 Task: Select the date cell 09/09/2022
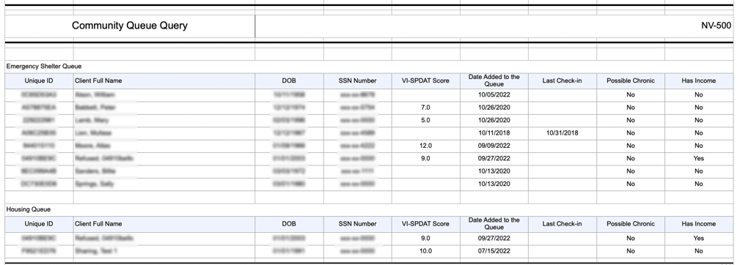pos(494,146)
